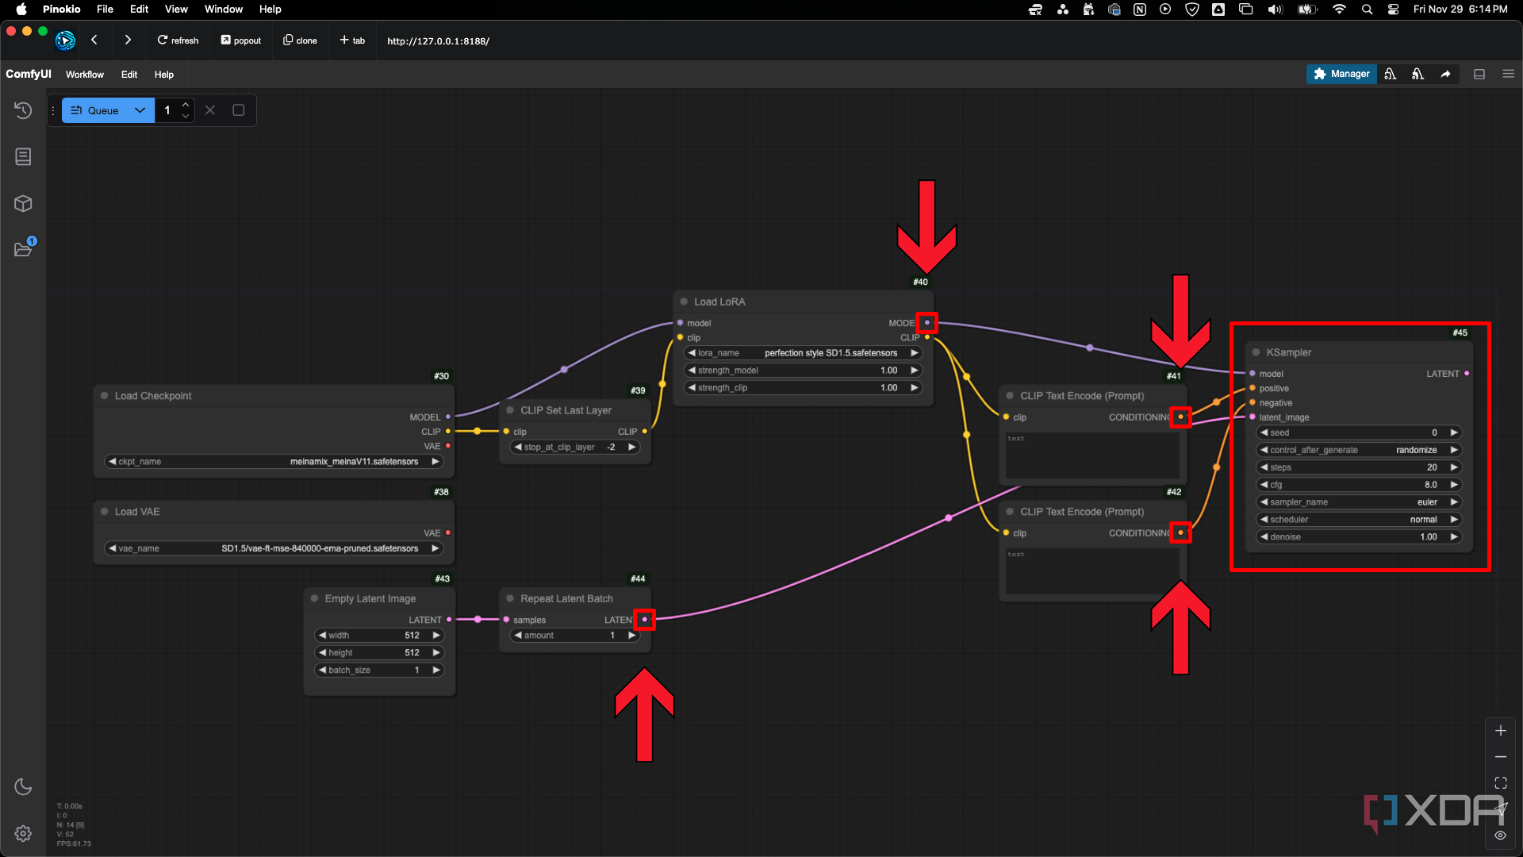Open Spotlight search in menu bar
Image resolution: width=1523 pixels, height=857 pixels.
click(1367, 10)
